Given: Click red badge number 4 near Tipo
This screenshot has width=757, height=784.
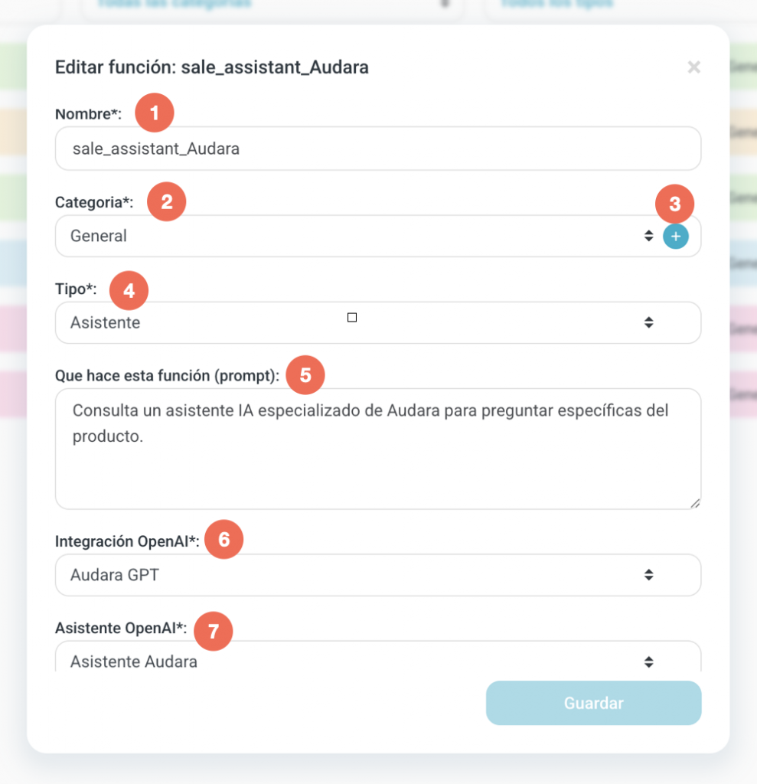Looking at the screenshot, I should tap(129, 291).
